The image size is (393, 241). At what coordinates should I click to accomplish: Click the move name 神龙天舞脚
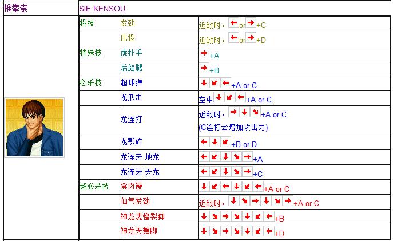[139, 231]
